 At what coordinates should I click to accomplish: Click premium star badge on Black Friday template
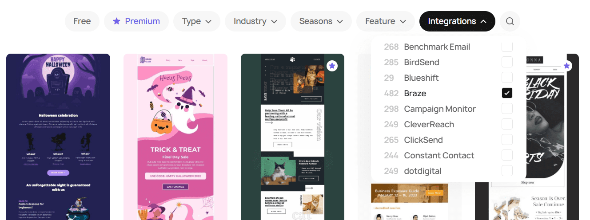click(x=566, y=66)
